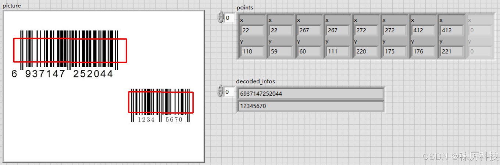Click the x field of the point with y 221
The height and width of the screenshot is (165, 500).
click(x=452, y=30)
